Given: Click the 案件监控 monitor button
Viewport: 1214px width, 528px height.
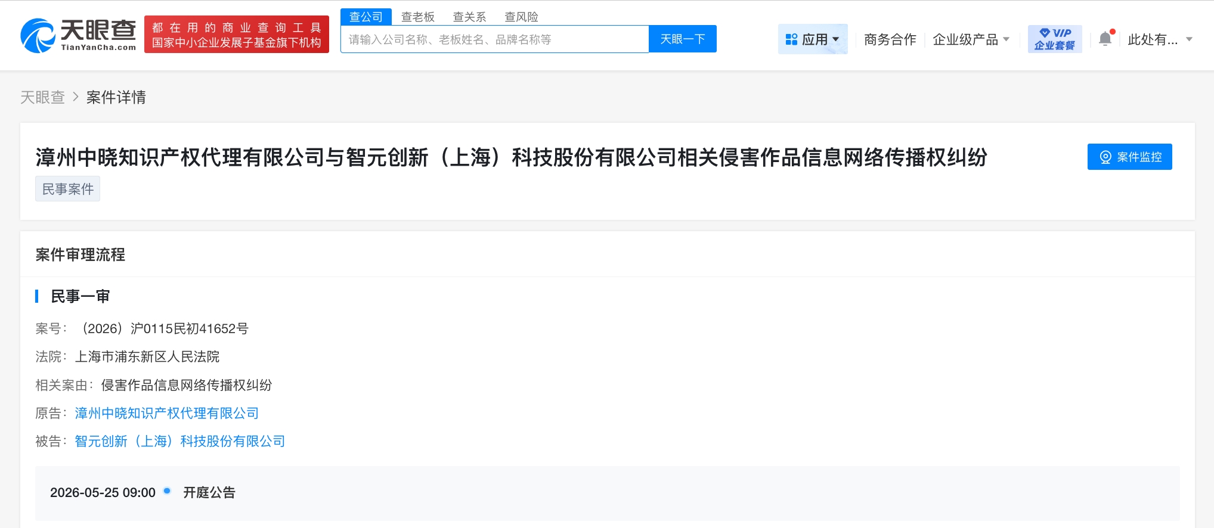Looking at the screenshot, I should click(1129, 157).
